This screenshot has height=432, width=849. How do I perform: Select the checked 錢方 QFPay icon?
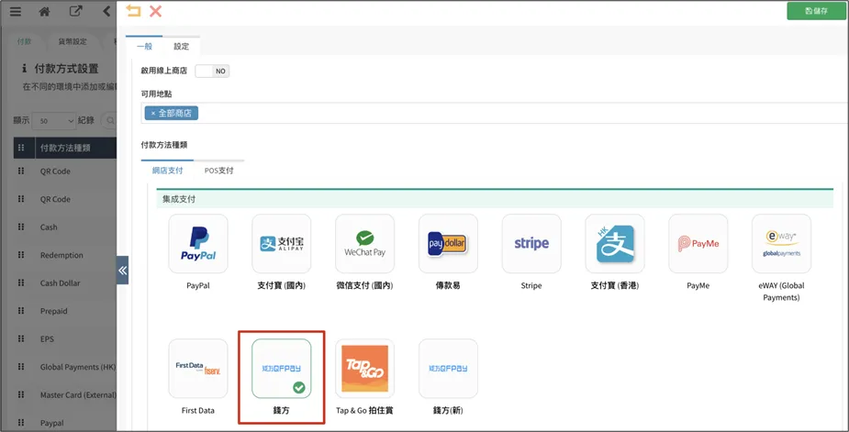282,369
